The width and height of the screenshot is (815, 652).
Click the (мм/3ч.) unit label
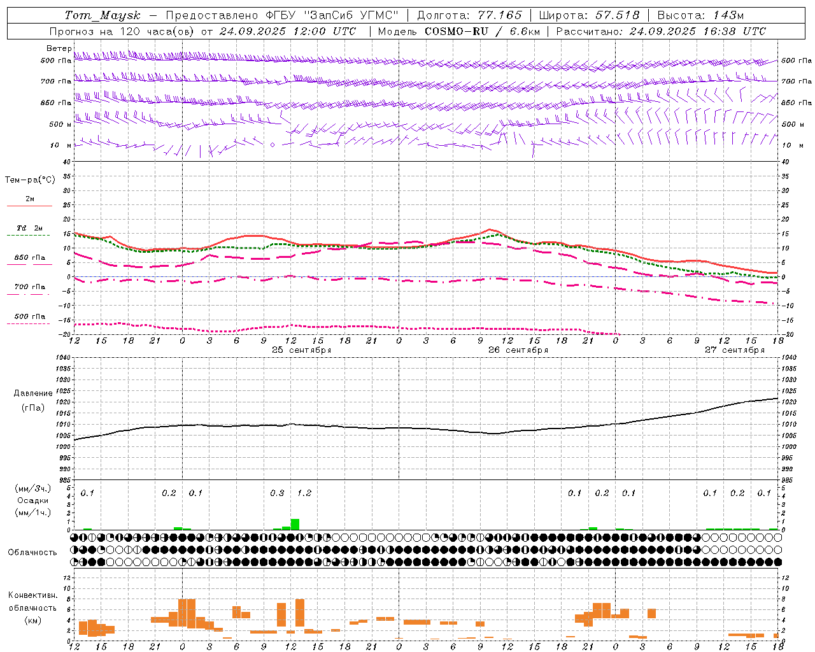[32, 488]
